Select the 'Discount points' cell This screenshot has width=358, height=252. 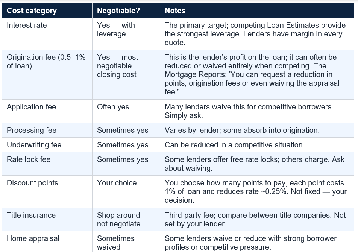47,191
